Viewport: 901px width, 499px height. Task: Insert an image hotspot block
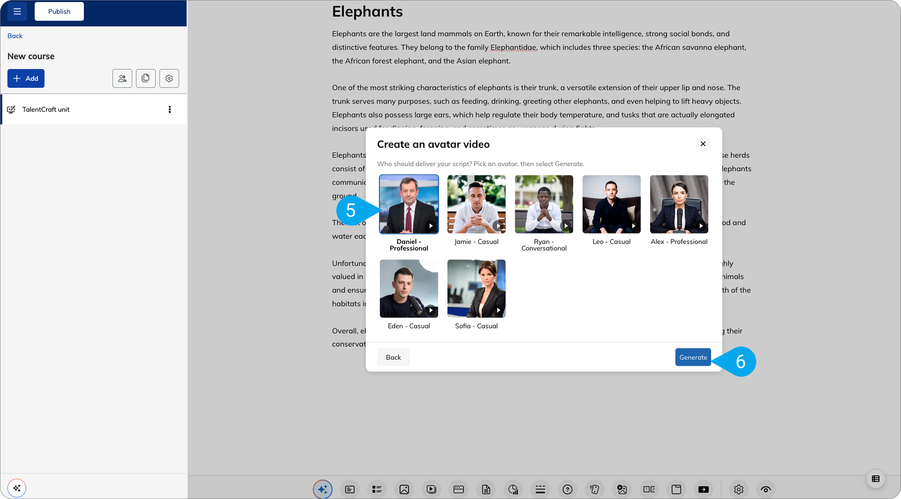[622, 489]
